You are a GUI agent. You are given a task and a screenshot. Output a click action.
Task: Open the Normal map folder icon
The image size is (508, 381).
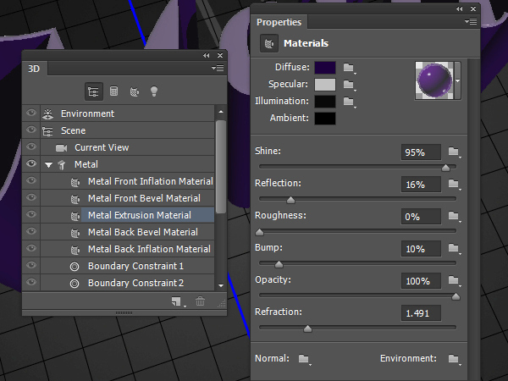[x=304, y=359]
